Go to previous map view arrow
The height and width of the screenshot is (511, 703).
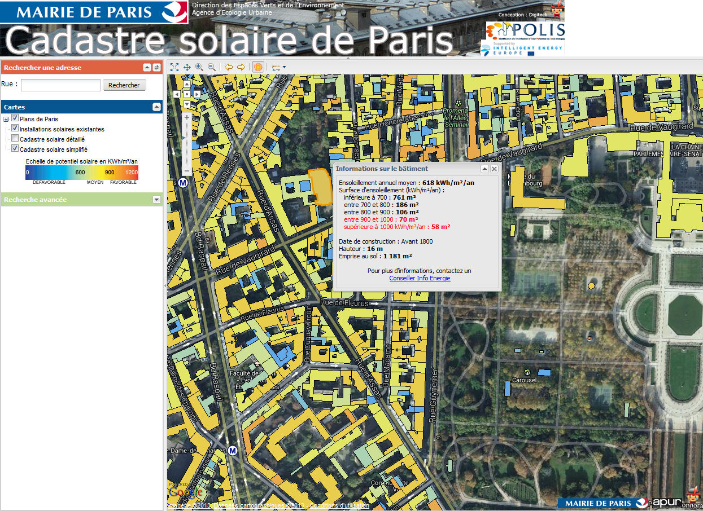pyautogui.click(x=229, y=67)
